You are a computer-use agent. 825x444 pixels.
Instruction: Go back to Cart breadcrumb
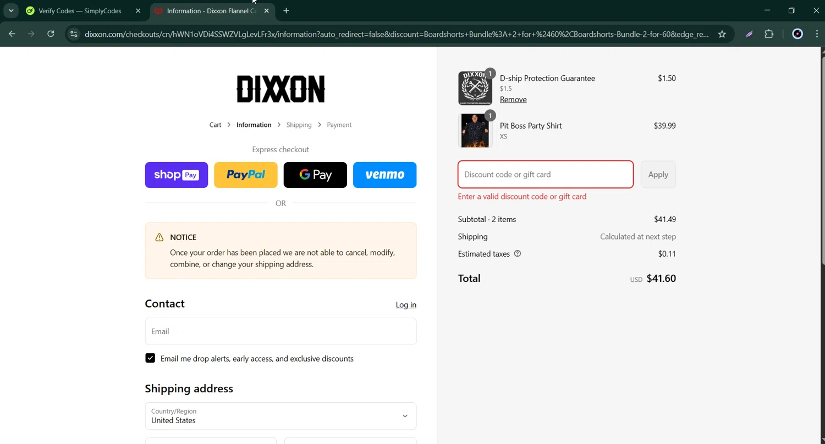coord(215,125)
